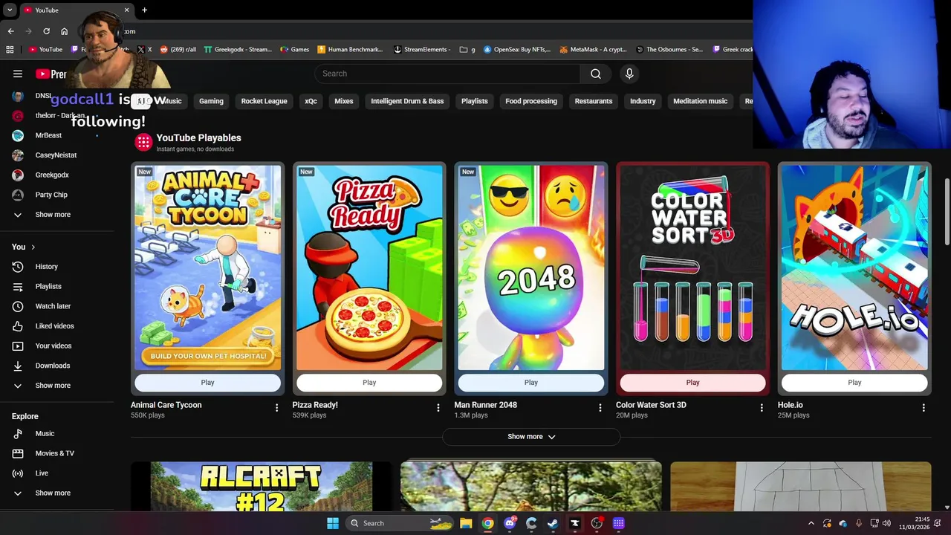Open the RLCraft #12 video thumbnail
951x535 pixels.
[x=262, y=487]
